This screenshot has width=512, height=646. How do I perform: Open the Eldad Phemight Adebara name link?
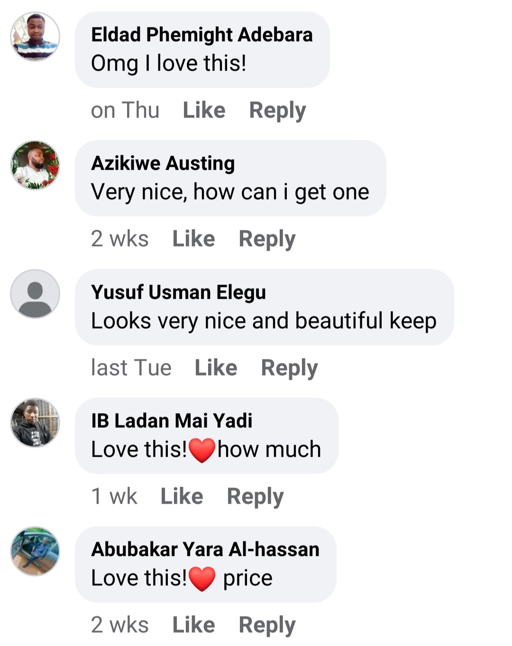[201, 35]
